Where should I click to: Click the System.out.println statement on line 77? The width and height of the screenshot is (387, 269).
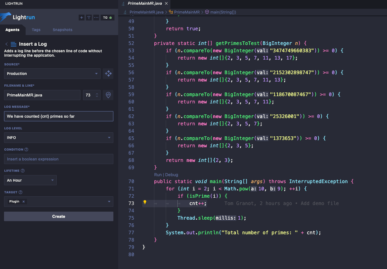[x=243, y=232]
